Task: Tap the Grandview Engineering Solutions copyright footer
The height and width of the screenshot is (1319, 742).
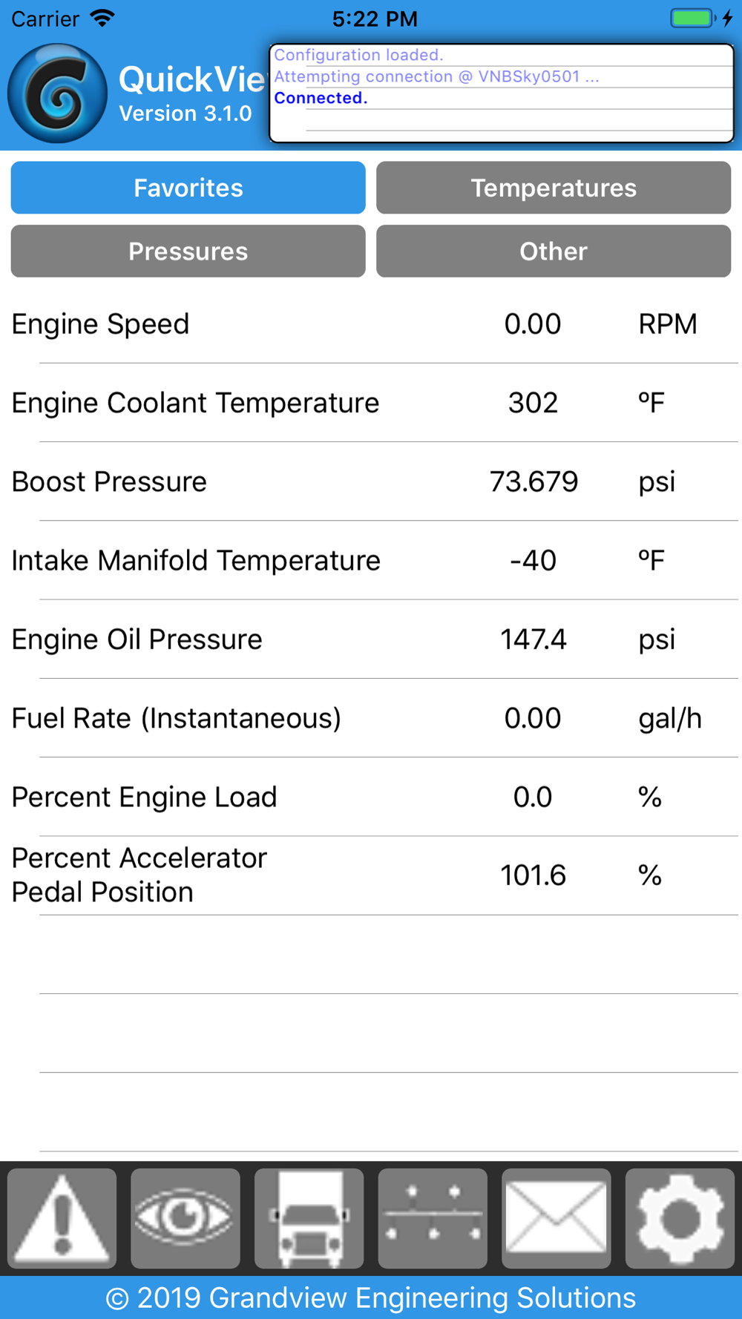Action: 371,1297
